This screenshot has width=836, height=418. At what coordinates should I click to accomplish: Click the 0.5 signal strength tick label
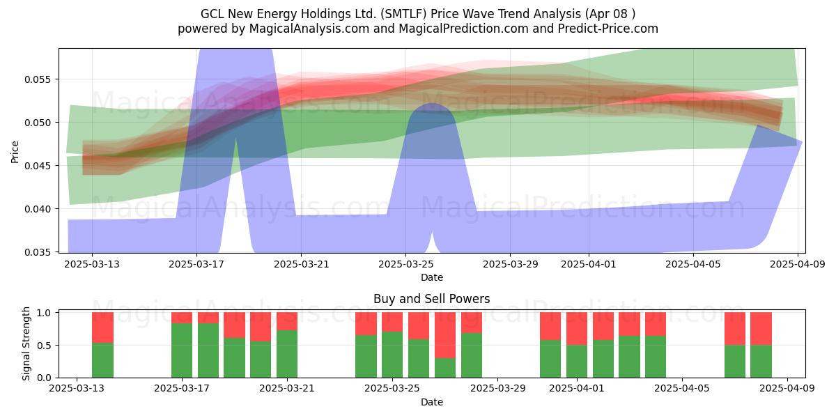[45, 346]
